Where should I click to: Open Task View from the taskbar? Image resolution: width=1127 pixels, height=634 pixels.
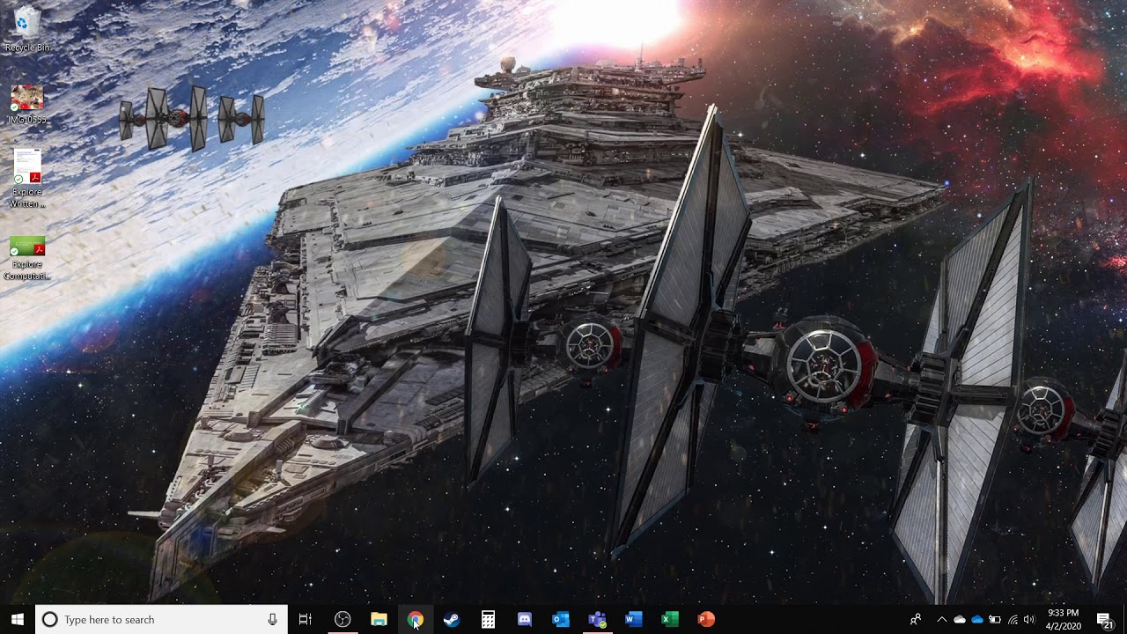pos(306,620)
